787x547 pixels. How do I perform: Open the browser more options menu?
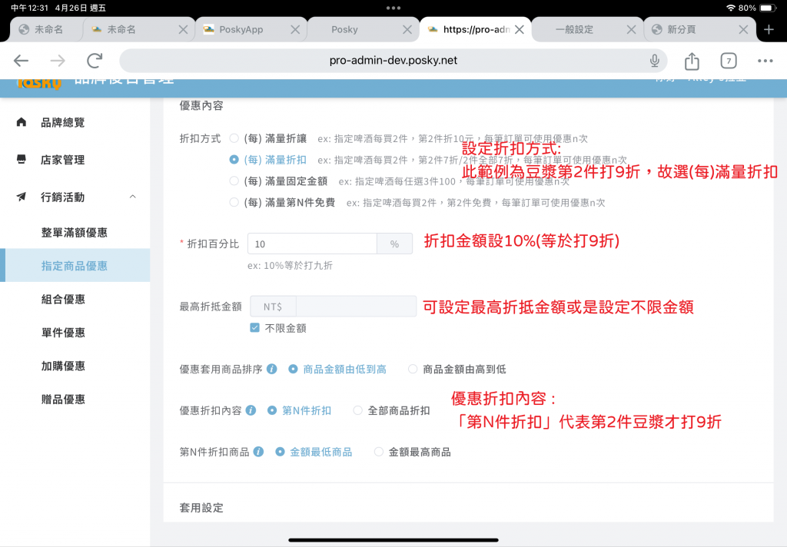765,61
